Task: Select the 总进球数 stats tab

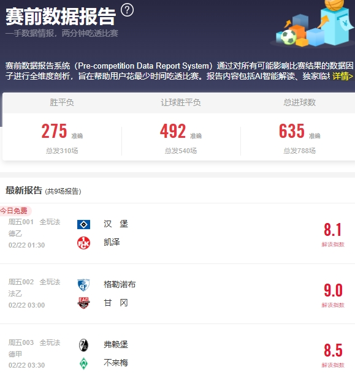Action: tap(299, 102)
